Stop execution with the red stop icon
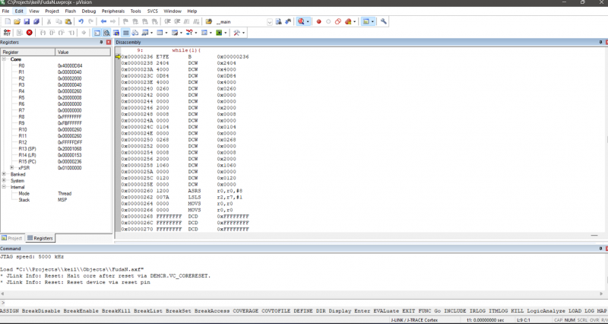Image resolution: width=608 pixels, height=324 pixels. click(30, 33)
